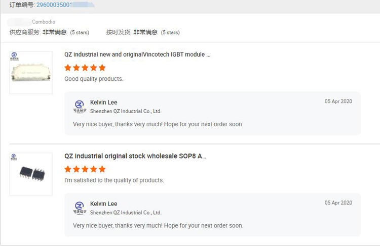This screenshot has width=380, height=246.
Task: Open the SOP8 chip product thumbnail
Action: (x=31, y=174)
